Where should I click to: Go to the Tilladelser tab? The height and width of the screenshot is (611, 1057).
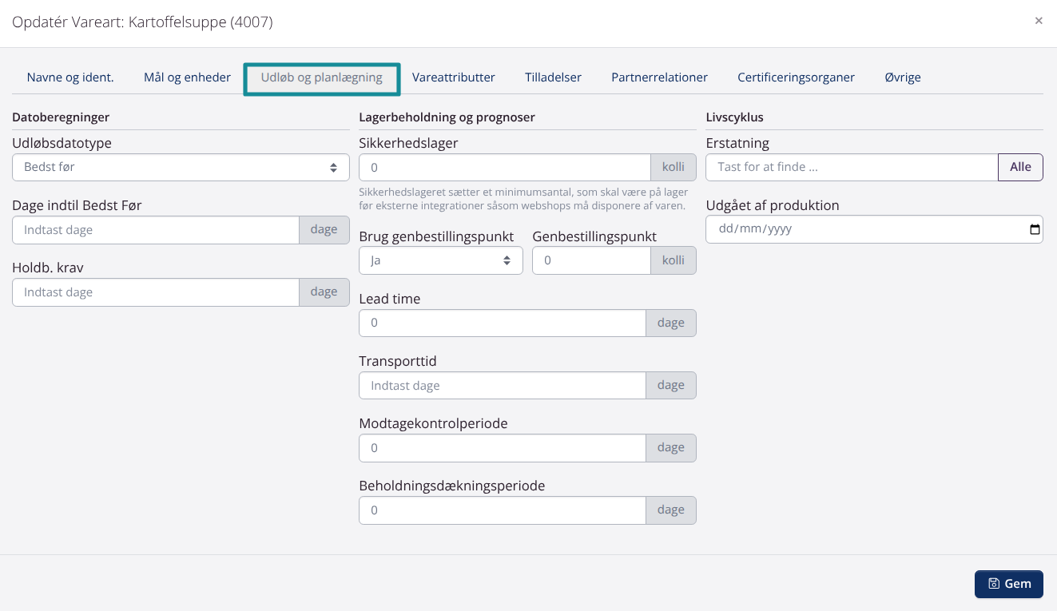(553, 77)
